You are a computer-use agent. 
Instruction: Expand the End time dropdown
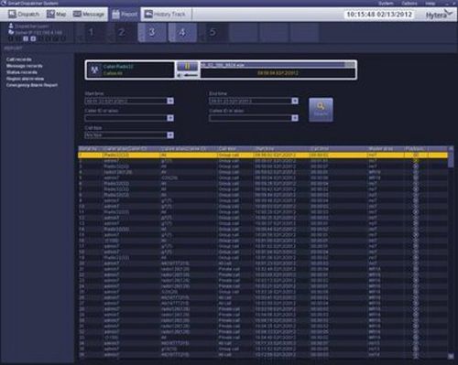[x=295, y=101]
